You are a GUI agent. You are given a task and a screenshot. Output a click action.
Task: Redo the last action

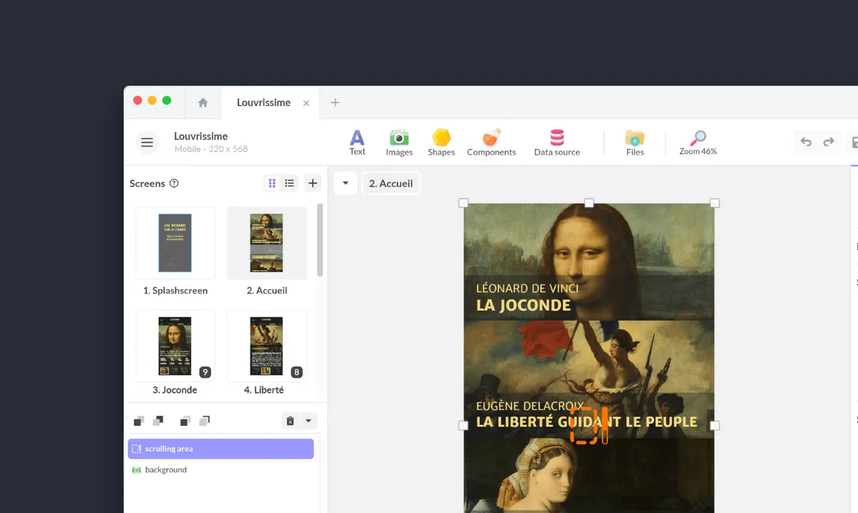tap(828, 142)
